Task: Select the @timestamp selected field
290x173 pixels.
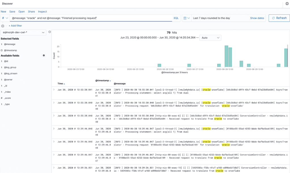Action: [x=10, y=50]
